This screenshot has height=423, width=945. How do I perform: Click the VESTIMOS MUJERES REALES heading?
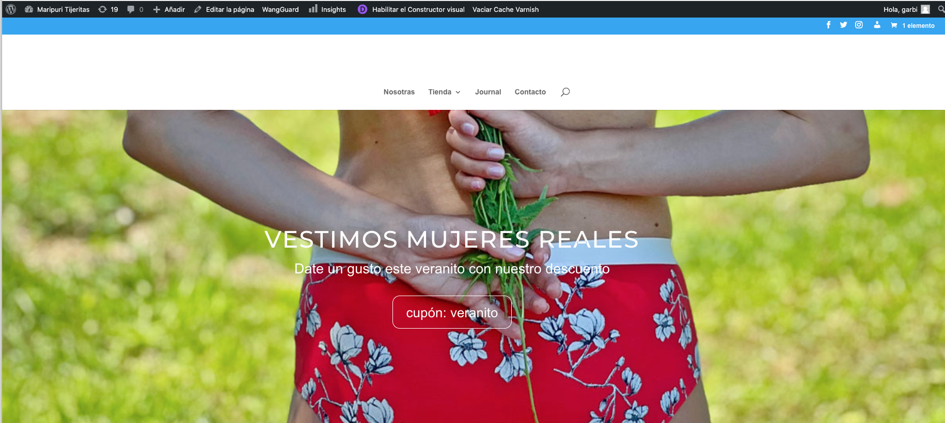[x=452, y=239]
